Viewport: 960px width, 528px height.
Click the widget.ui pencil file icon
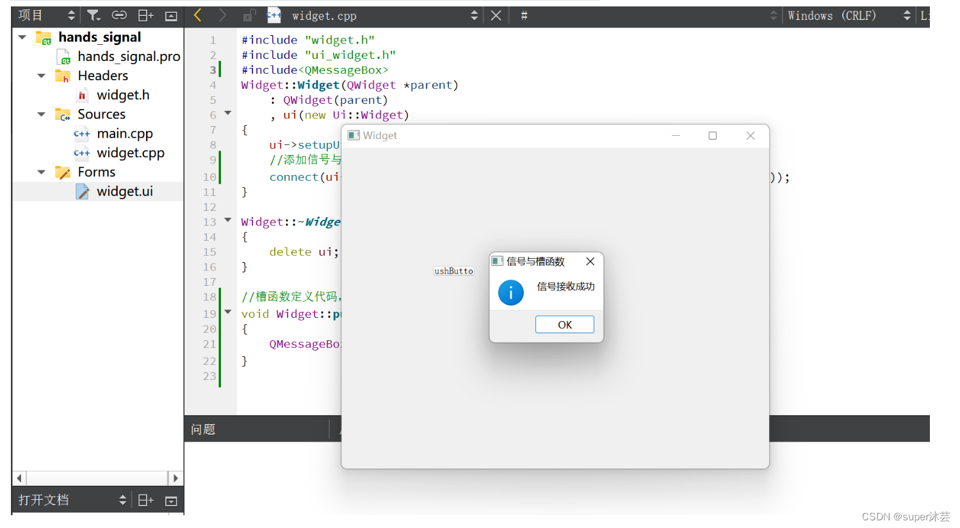pyautogui.click(x=82, y=191)
